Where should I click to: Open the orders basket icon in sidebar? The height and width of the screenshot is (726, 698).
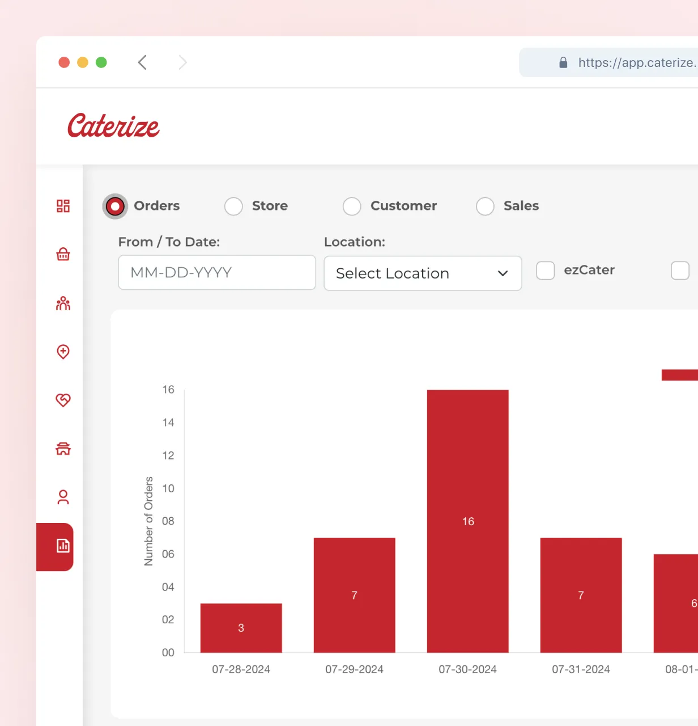[63, 254]
